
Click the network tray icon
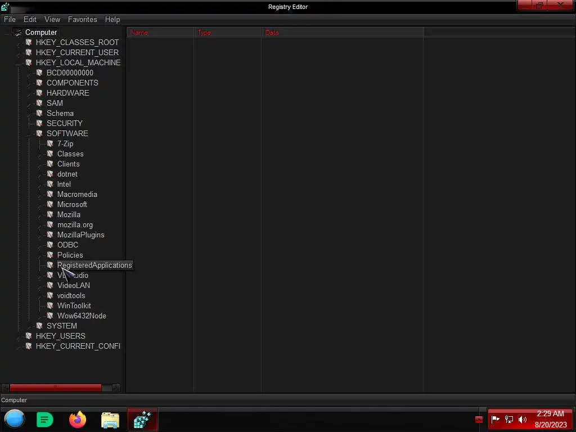508,419
